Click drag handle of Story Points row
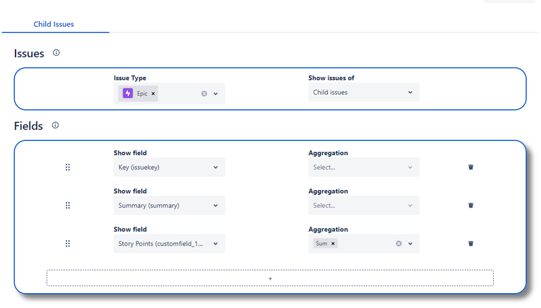The width and height of the screenshot is (541, 308). coord(68,243)
